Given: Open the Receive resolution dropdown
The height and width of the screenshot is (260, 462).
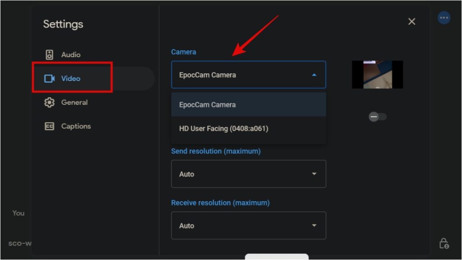Looking at the screenshot, I should point(249,226).
